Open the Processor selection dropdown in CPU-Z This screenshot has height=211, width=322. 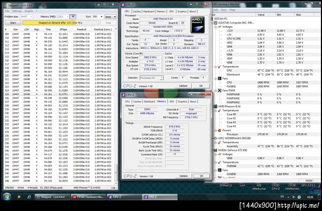[x=151, y=78]
